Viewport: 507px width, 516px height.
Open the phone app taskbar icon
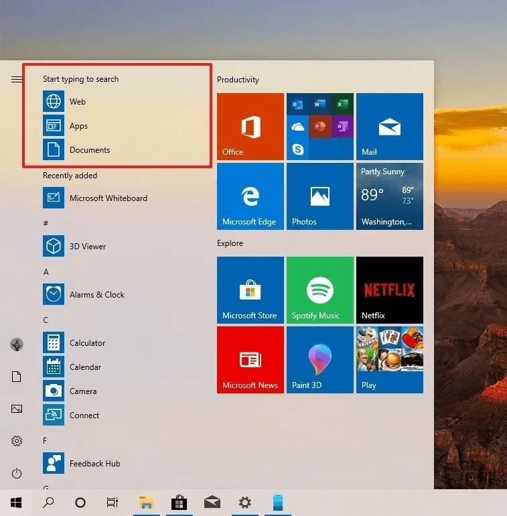[278, 503]
